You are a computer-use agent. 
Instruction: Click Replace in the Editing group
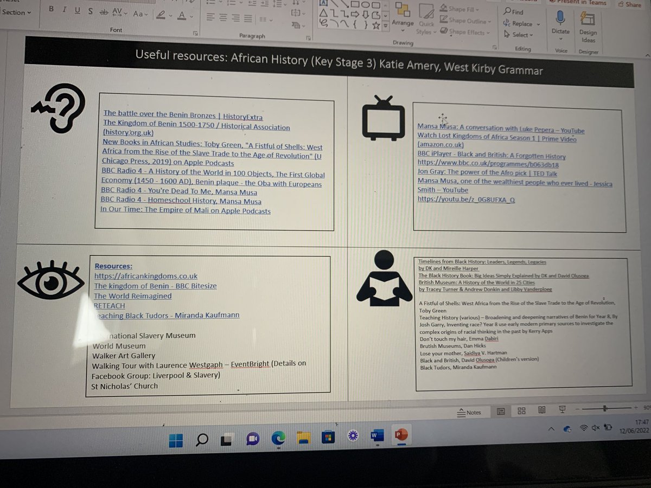pos(522,24)
